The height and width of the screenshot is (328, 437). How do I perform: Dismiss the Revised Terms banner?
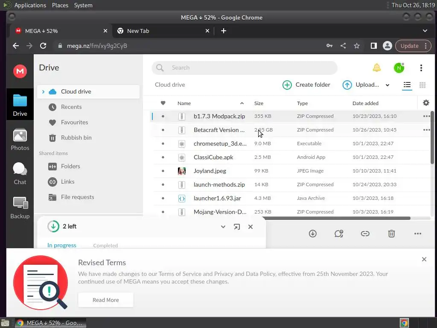(x=424, y=259)
